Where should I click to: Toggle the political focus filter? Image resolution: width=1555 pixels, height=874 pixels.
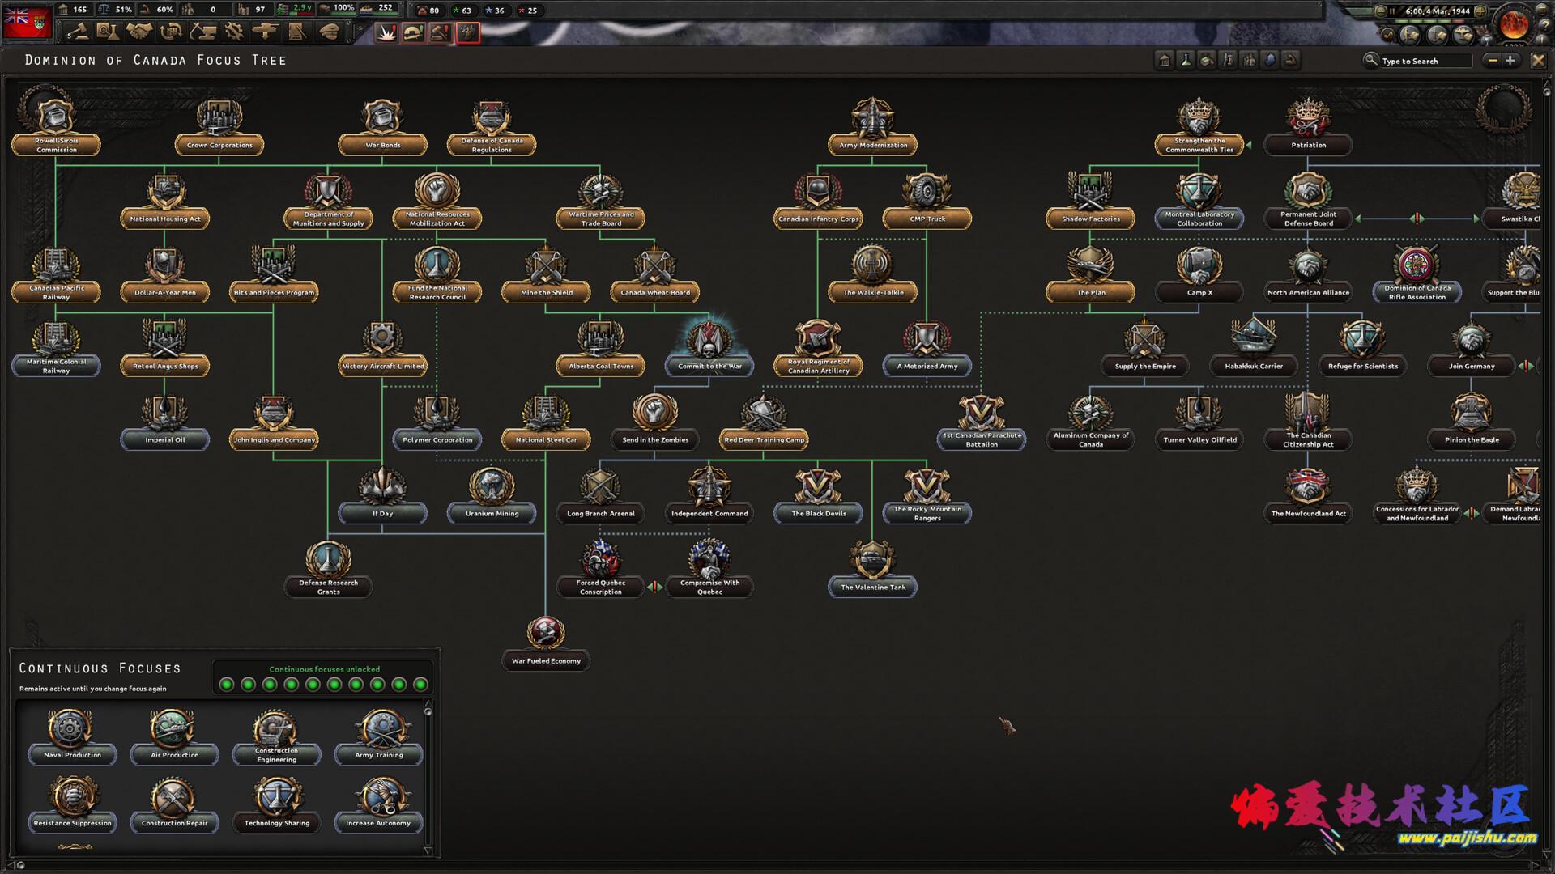point(1165,60)
